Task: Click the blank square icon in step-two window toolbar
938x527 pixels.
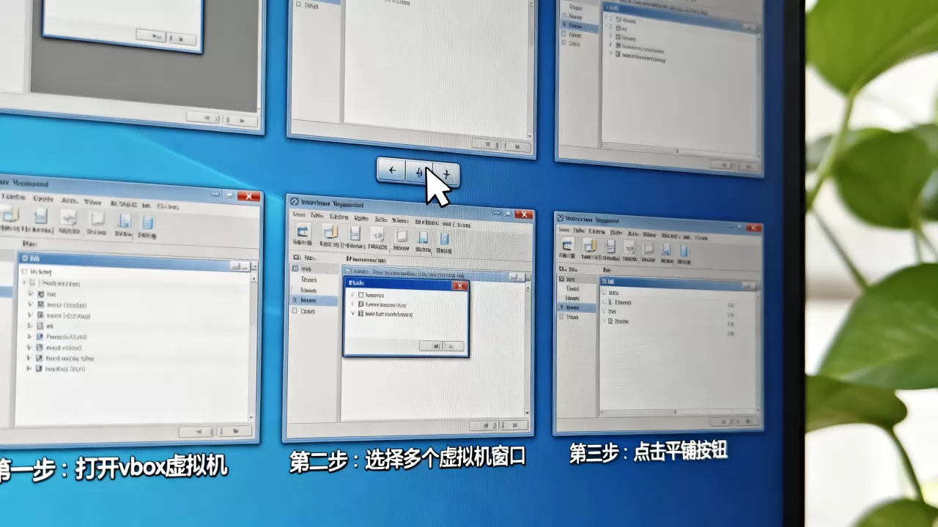Action: click(x=401, y=236)
